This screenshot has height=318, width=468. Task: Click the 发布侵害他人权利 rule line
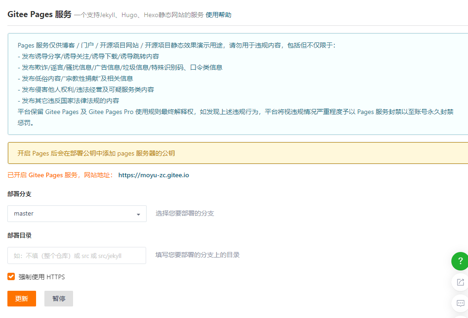point(86,90)
